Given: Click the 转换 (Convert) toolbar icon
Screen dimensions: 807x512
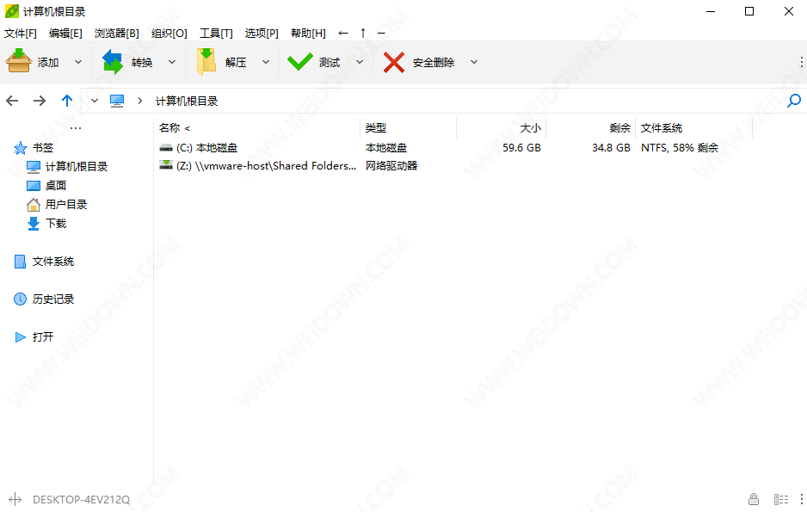Looking at the screenshot, I should (114, 62).
